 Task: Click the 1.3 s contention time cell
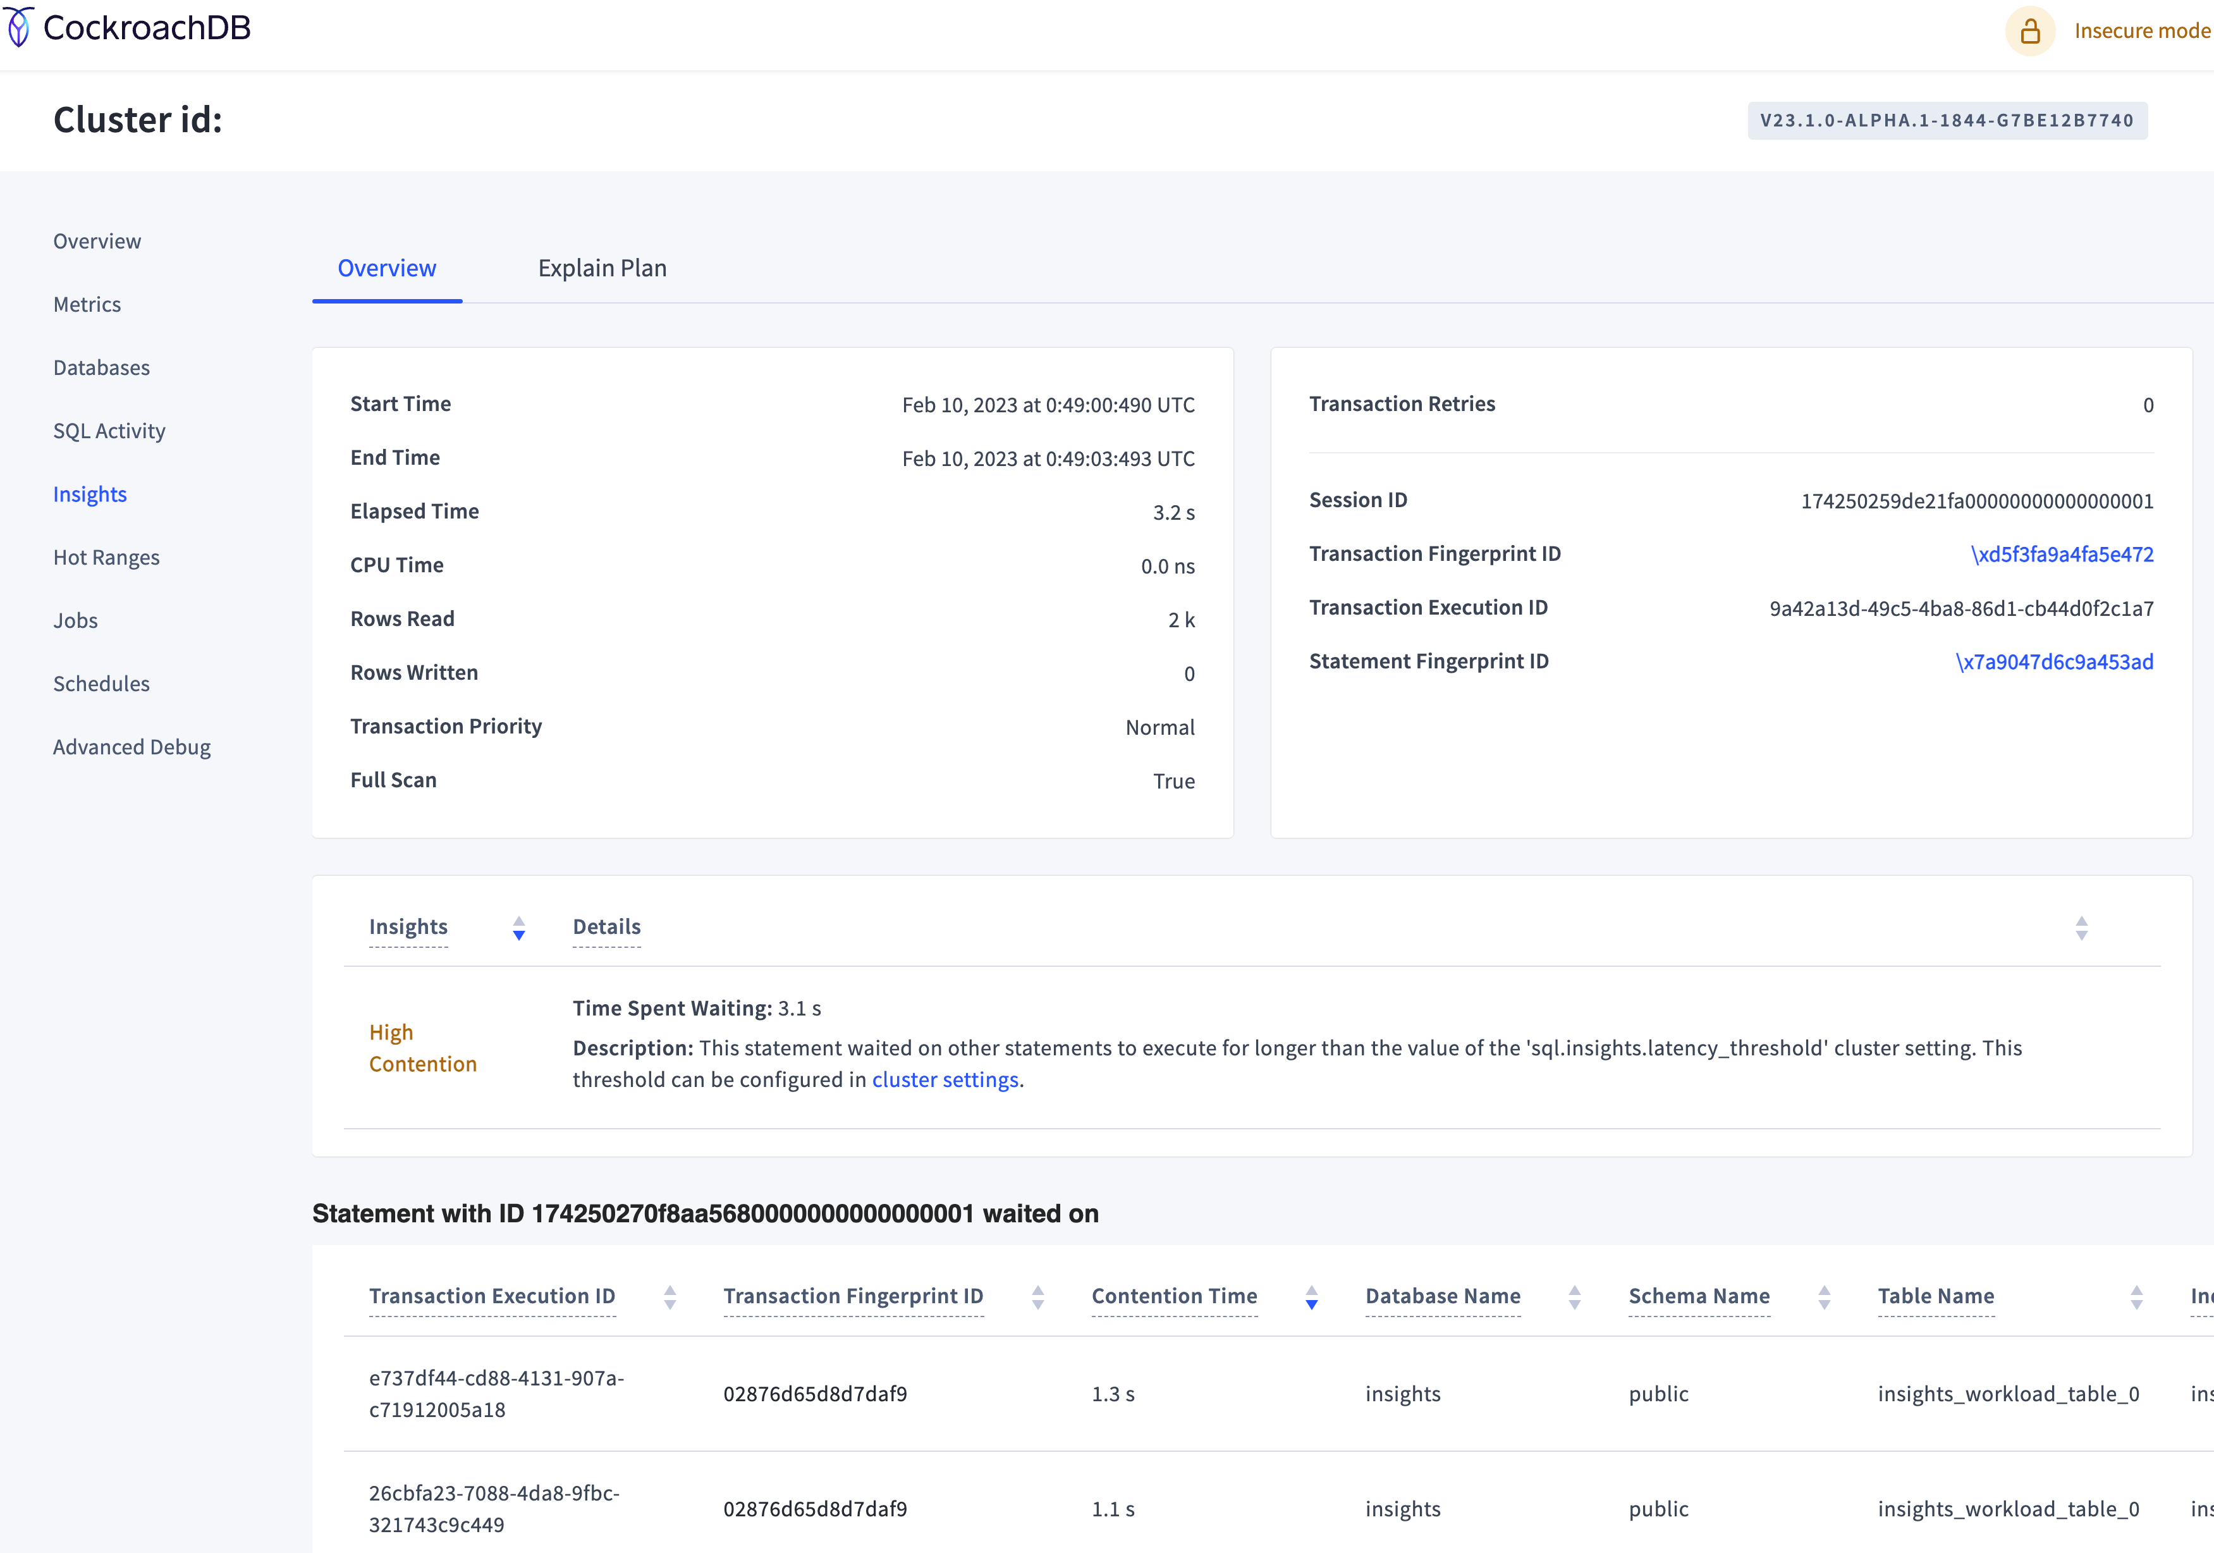pyautogui.click(x=1113, y=1395)
